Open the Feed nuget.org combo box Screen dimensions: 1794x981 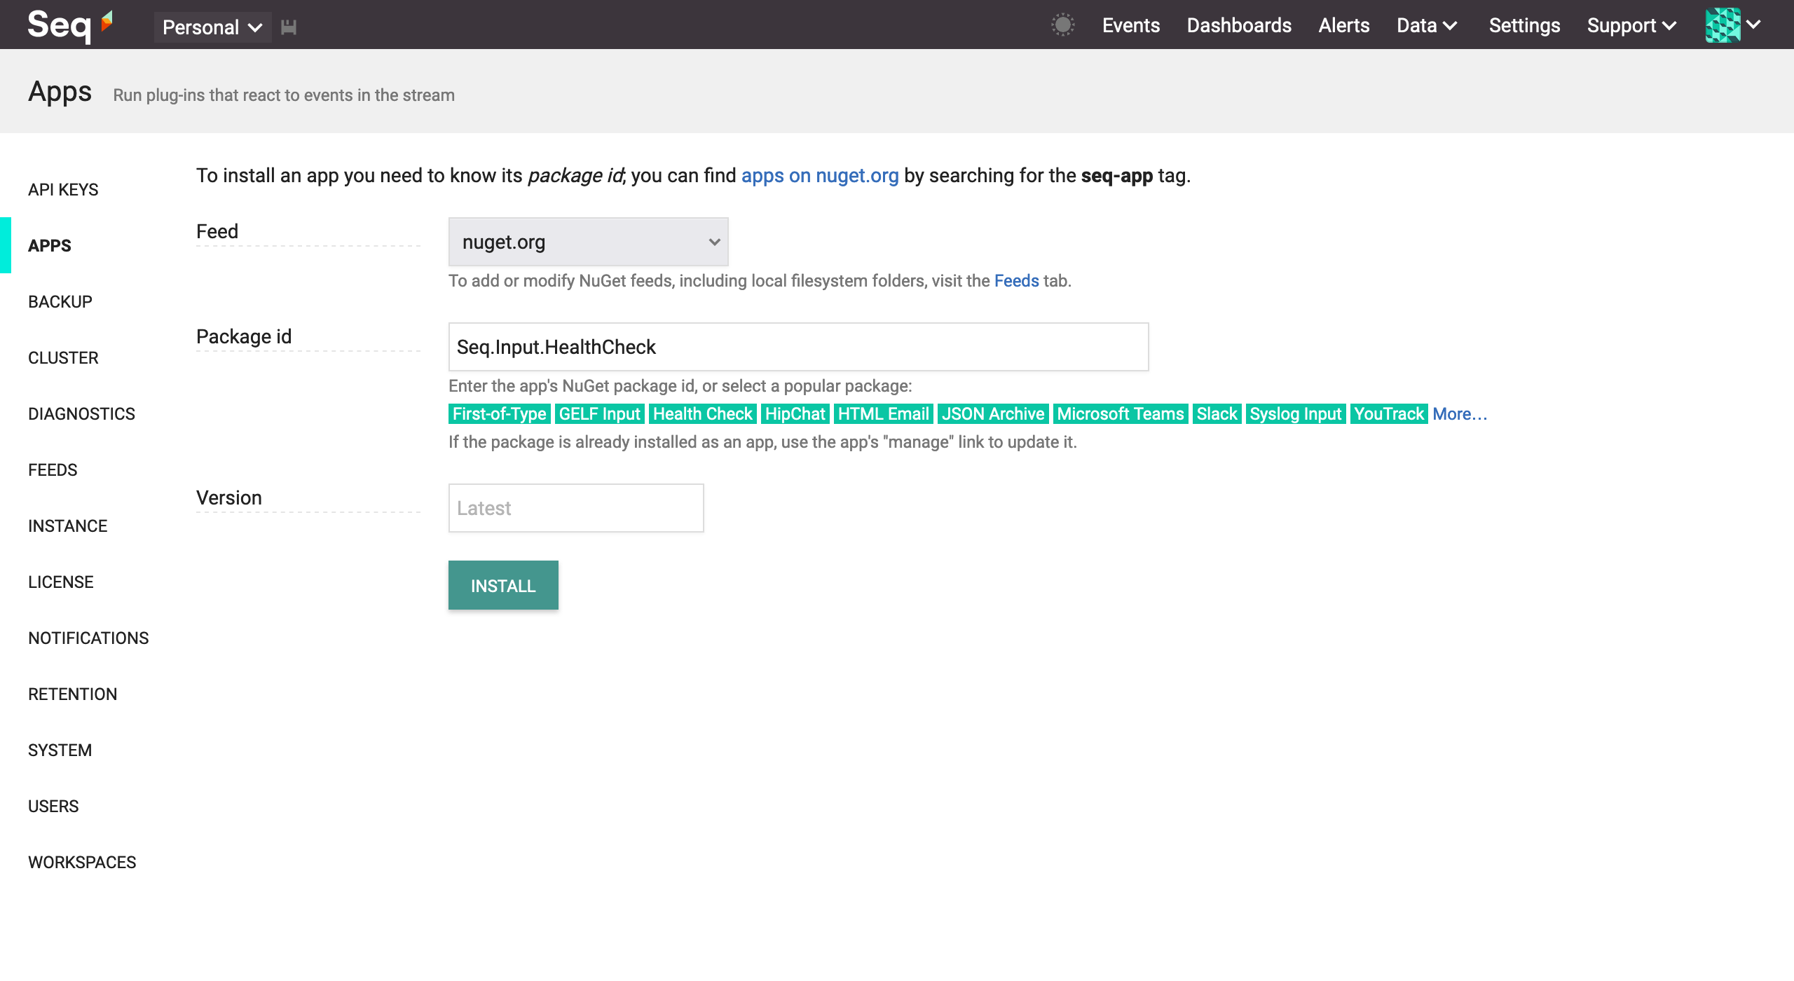[588, 242]
